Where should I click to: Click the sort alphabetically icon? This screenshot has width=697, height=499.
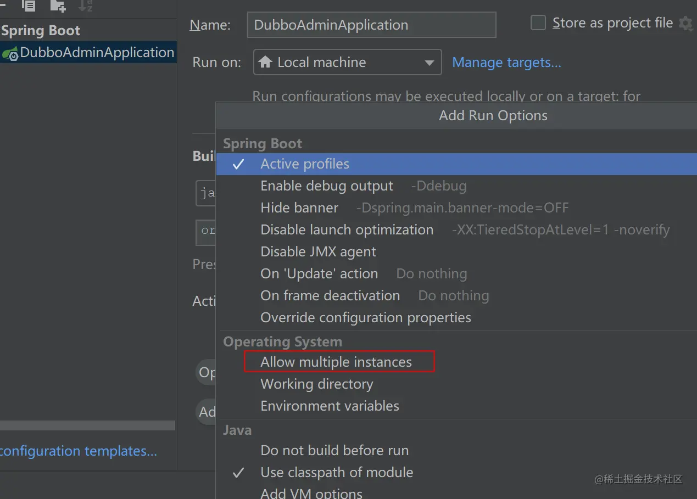coord(86,5)
